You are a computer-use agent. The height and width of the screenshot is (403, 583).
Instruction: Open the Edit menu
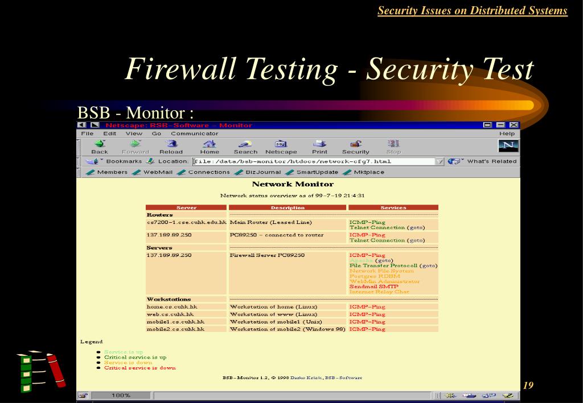110,134
